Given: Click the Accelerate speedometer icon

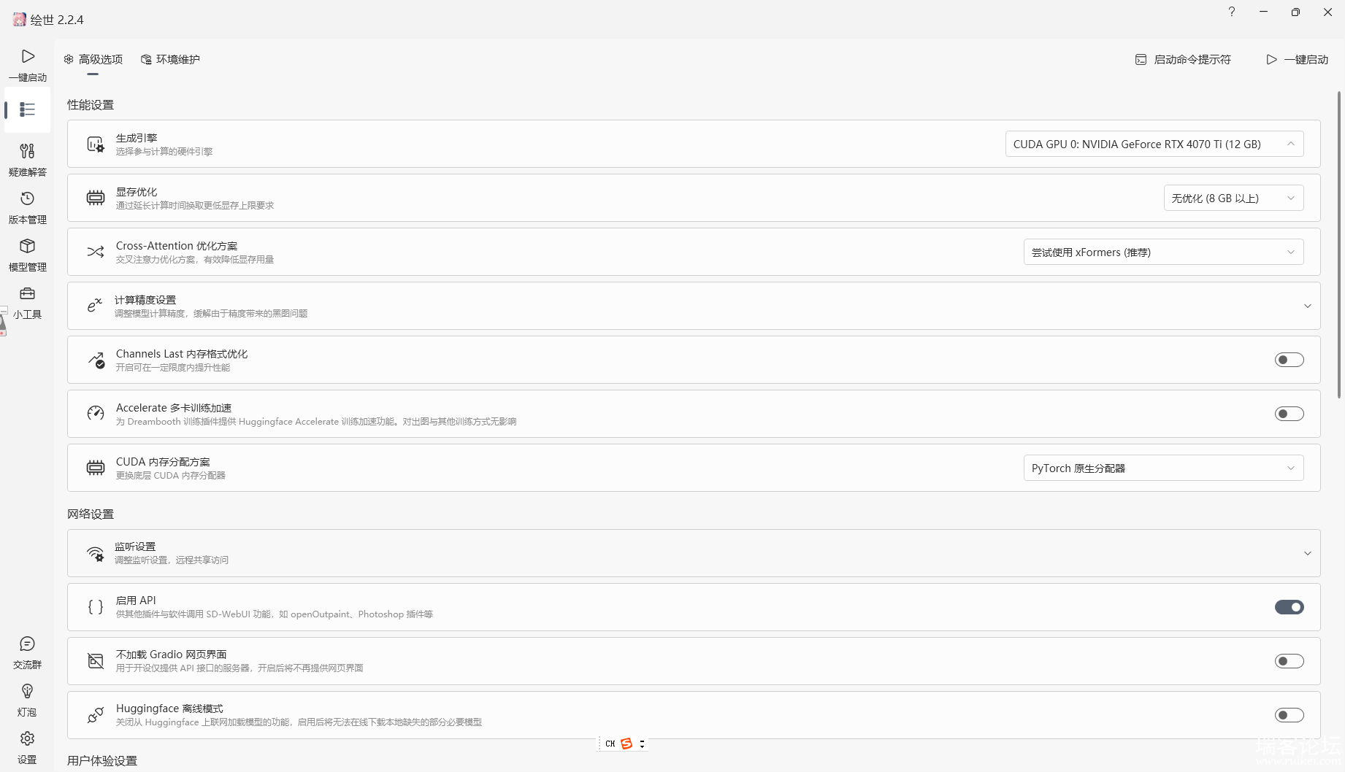Looking at the screenshot, I should coord(96,414).
